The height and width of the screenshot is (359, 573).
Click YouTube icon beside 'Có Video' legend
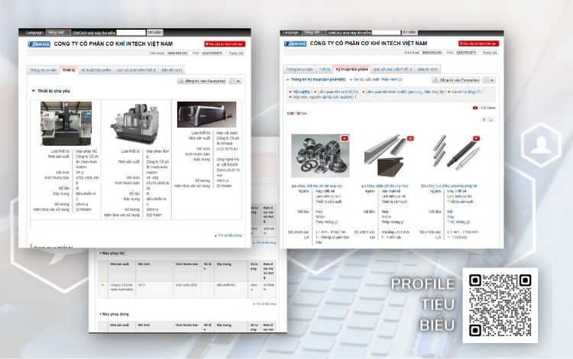pyautogui.click(x=475, y=108)
